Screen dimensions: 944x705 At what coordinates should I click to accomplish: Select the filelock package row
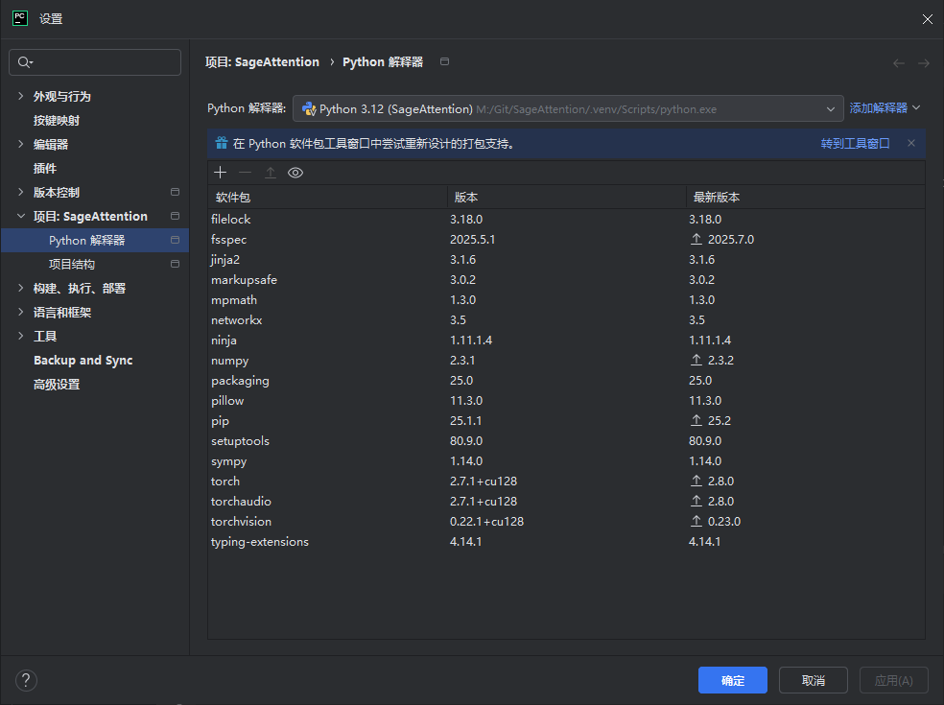(567, 219)
